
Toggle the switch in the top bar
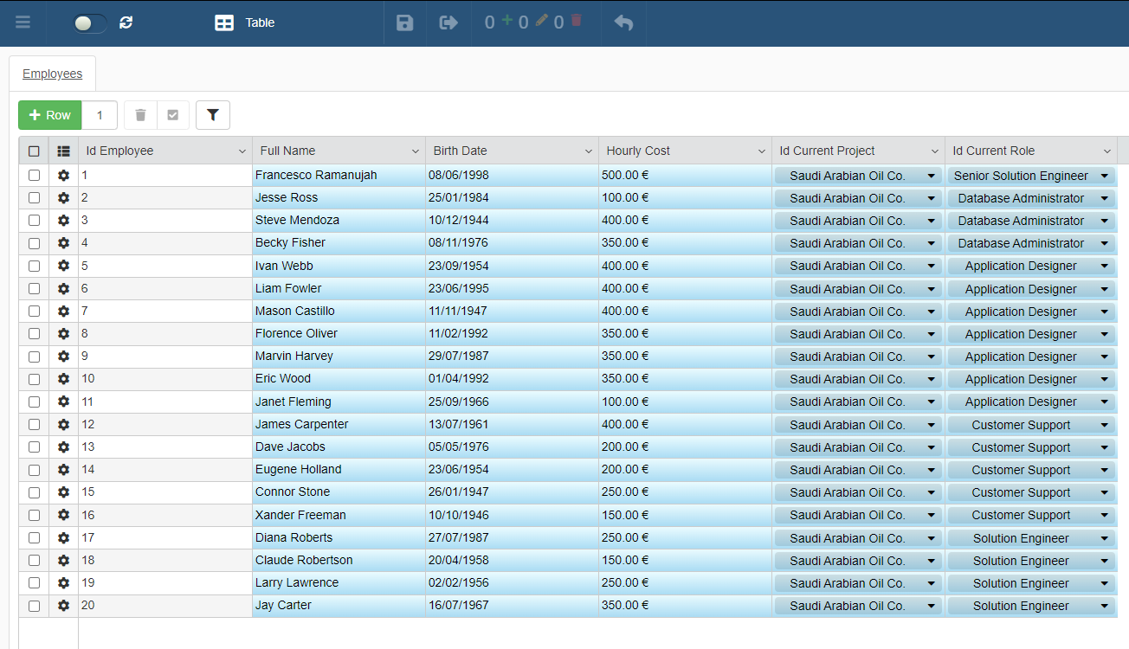coord(90,23)
